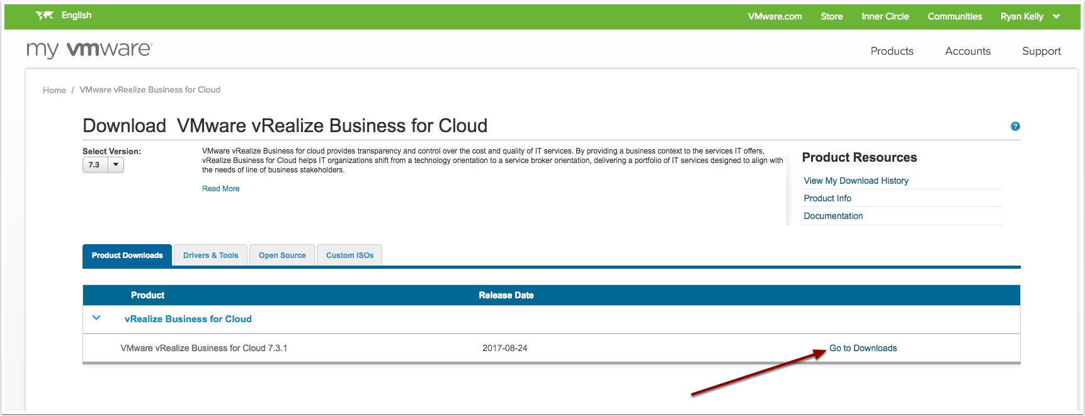Click the world map language icon
The image size is (1085, 416).
pos(45,16)
